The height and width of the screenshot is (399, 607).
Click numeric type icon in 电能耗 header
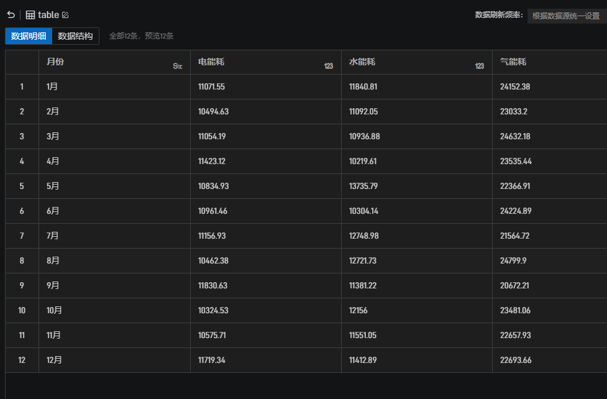point(329,66)
